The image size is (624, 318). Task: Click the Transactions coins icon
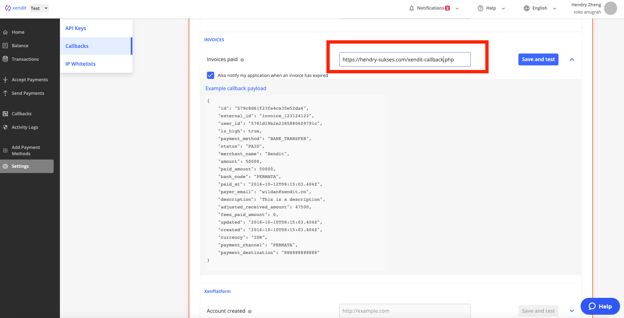pyautogui.click(x=5, y=59)
